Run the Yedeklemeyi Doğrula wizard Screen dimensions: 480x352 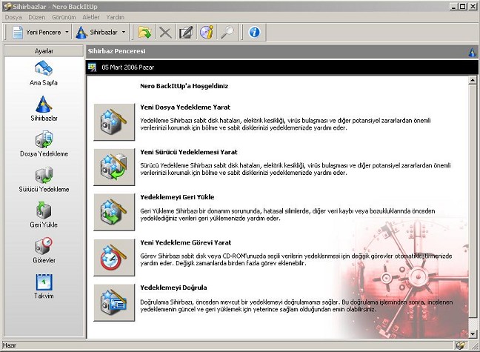coord(113,302)
